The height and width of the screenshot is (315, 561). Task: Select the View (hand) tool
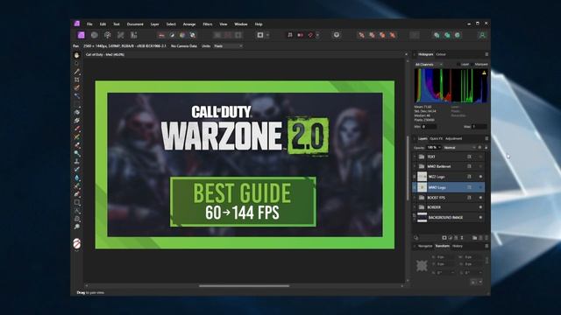[76, 55]
